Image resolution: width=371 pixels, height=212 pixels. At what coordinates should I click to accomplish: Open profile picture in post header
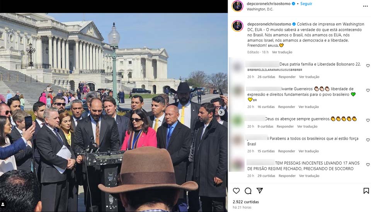click(238, 6)
